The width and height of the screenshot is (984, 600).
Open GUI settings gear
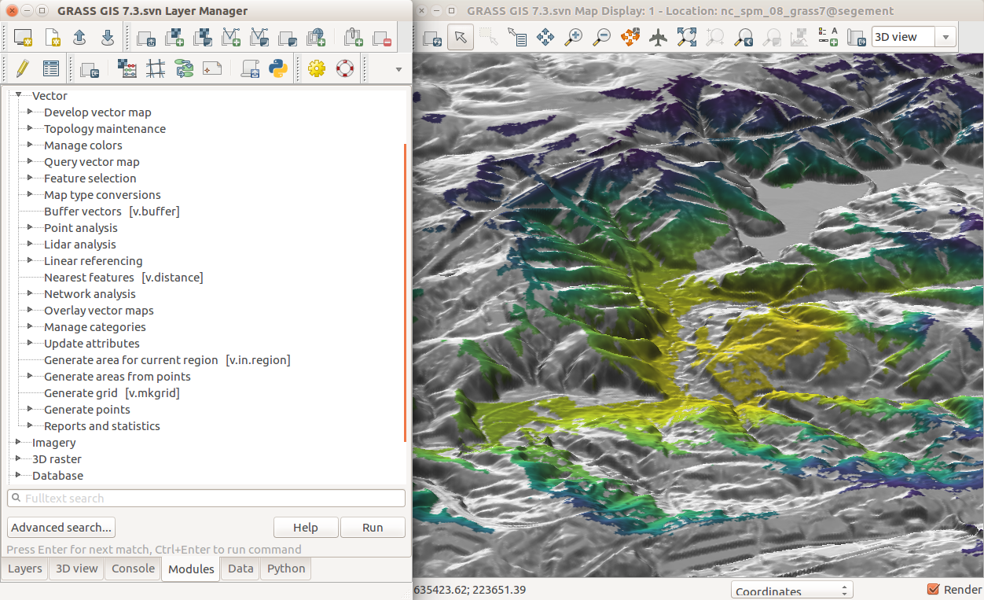[x=317, y=68]
